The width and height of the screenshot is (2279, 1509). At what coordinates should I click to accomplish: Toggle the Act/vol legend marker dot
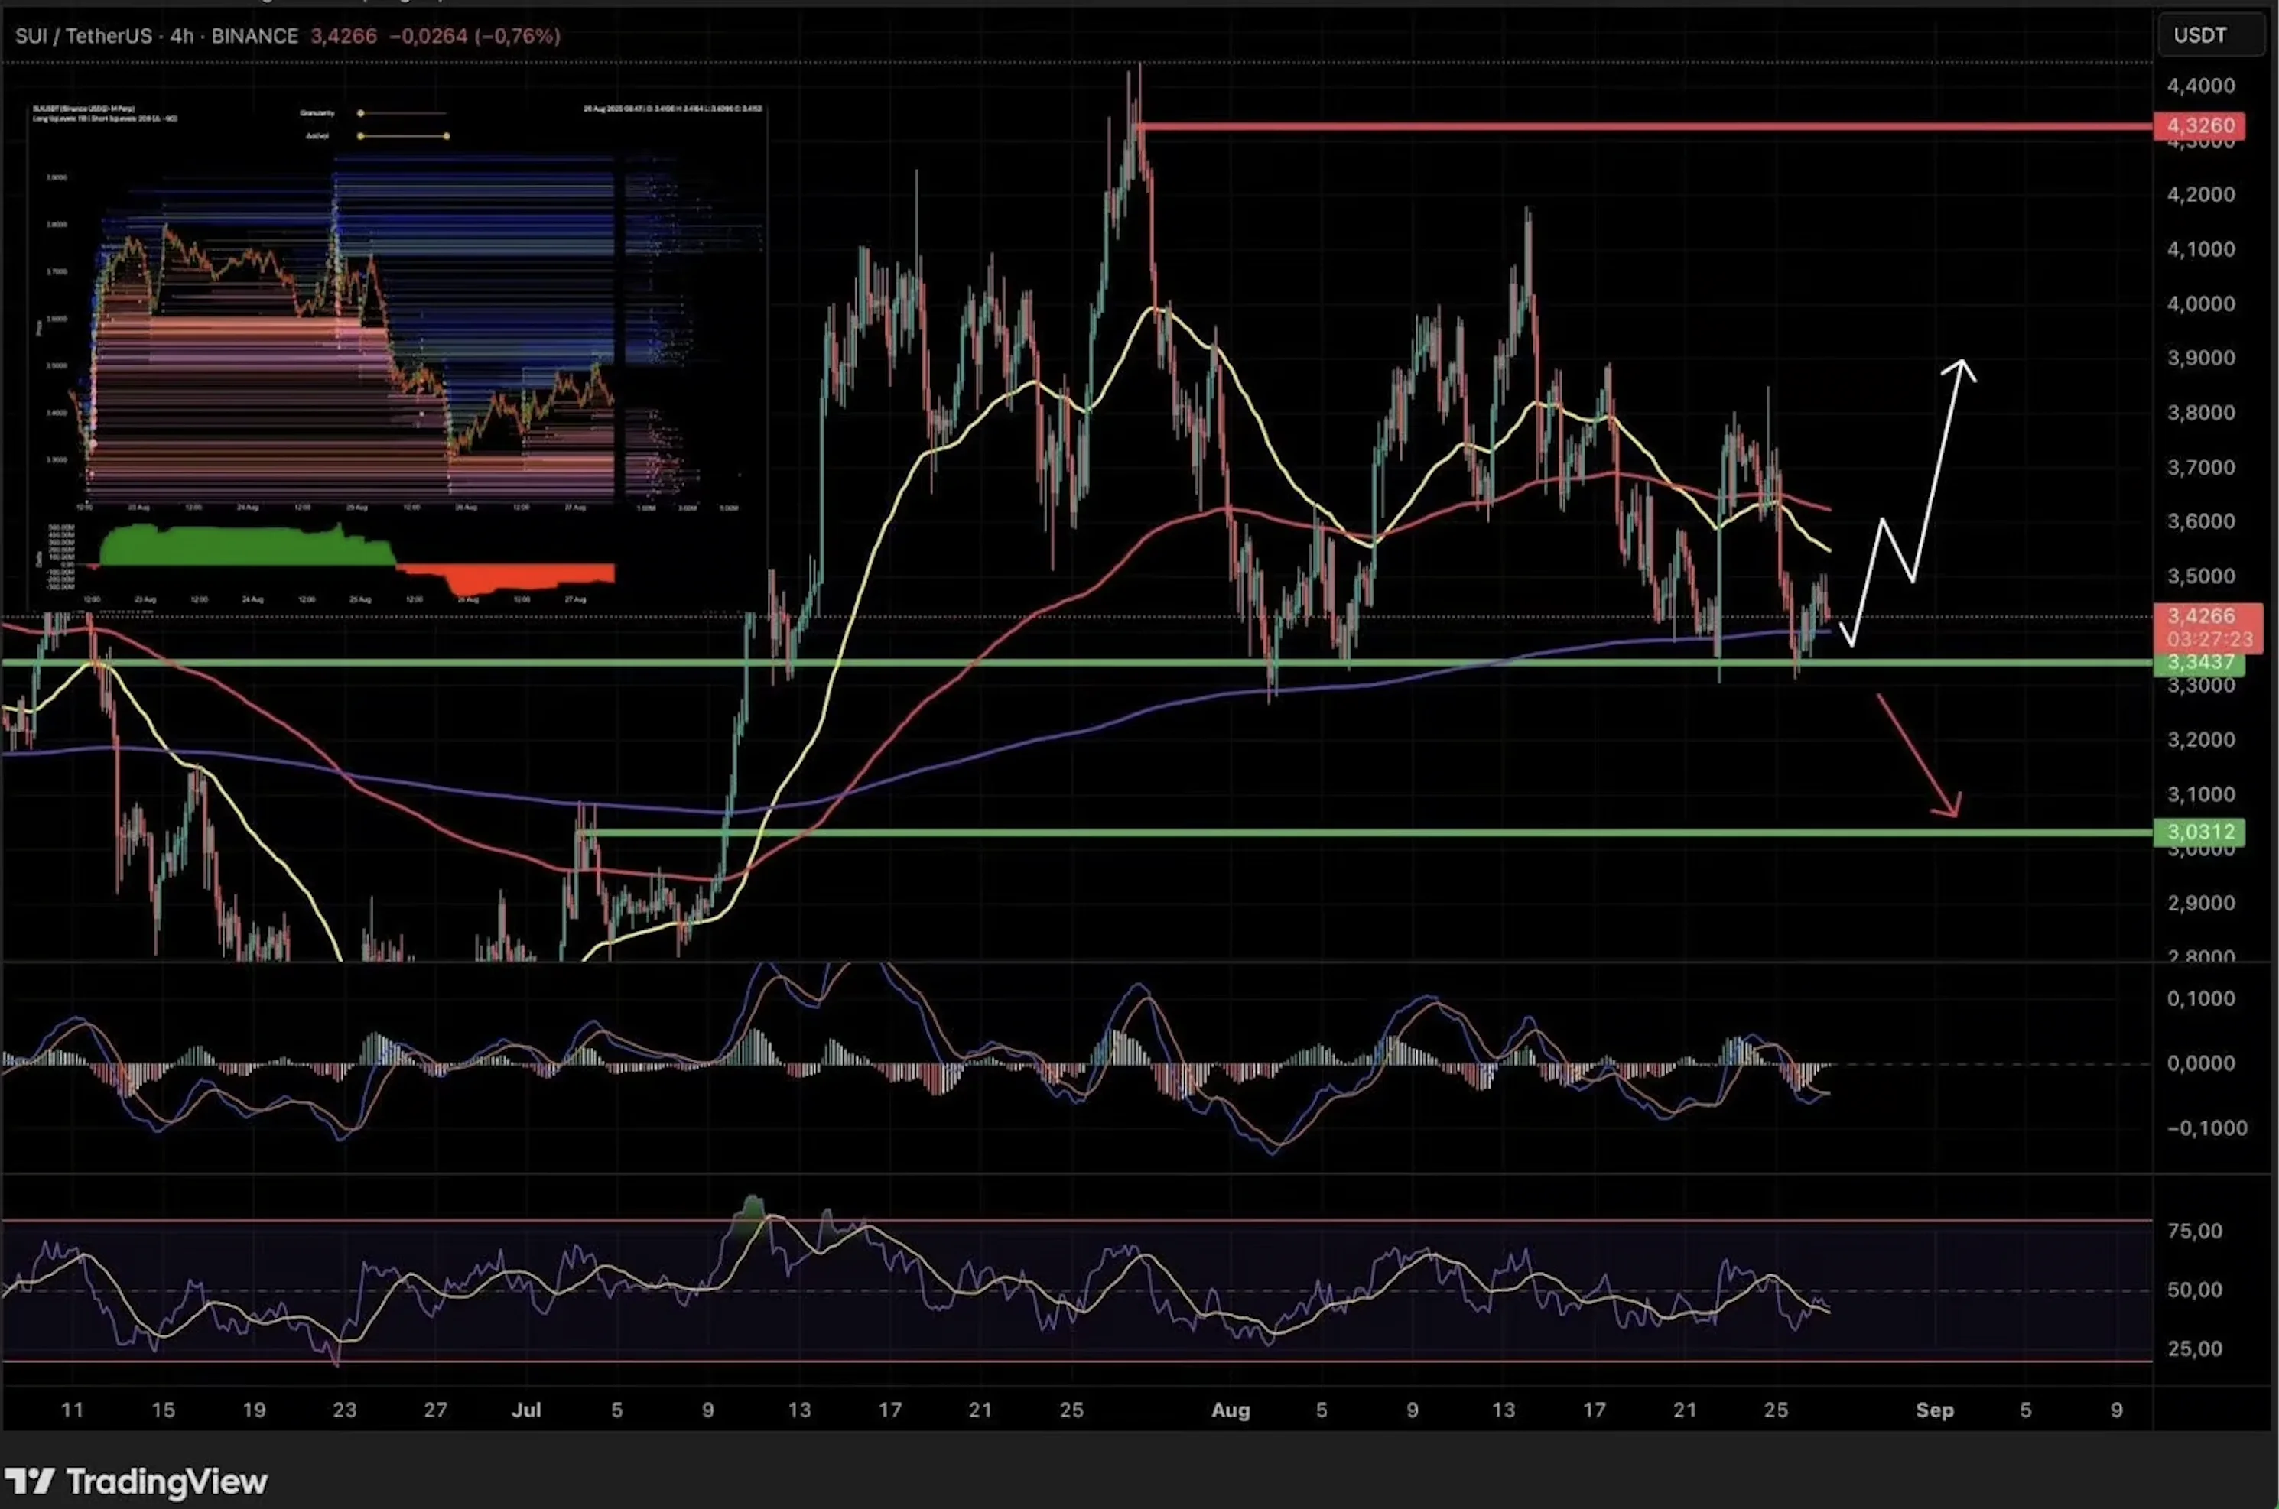[x=362, y=137]
